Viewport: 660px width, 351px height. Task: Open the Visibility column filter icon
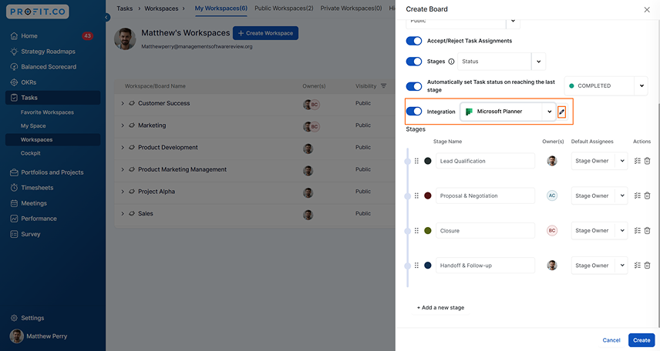383,85
